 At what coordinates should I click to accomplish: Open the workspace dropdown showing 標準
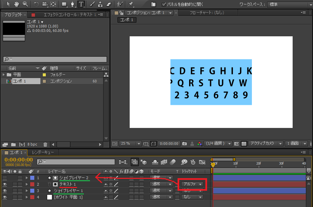click(x=290, y=4)
